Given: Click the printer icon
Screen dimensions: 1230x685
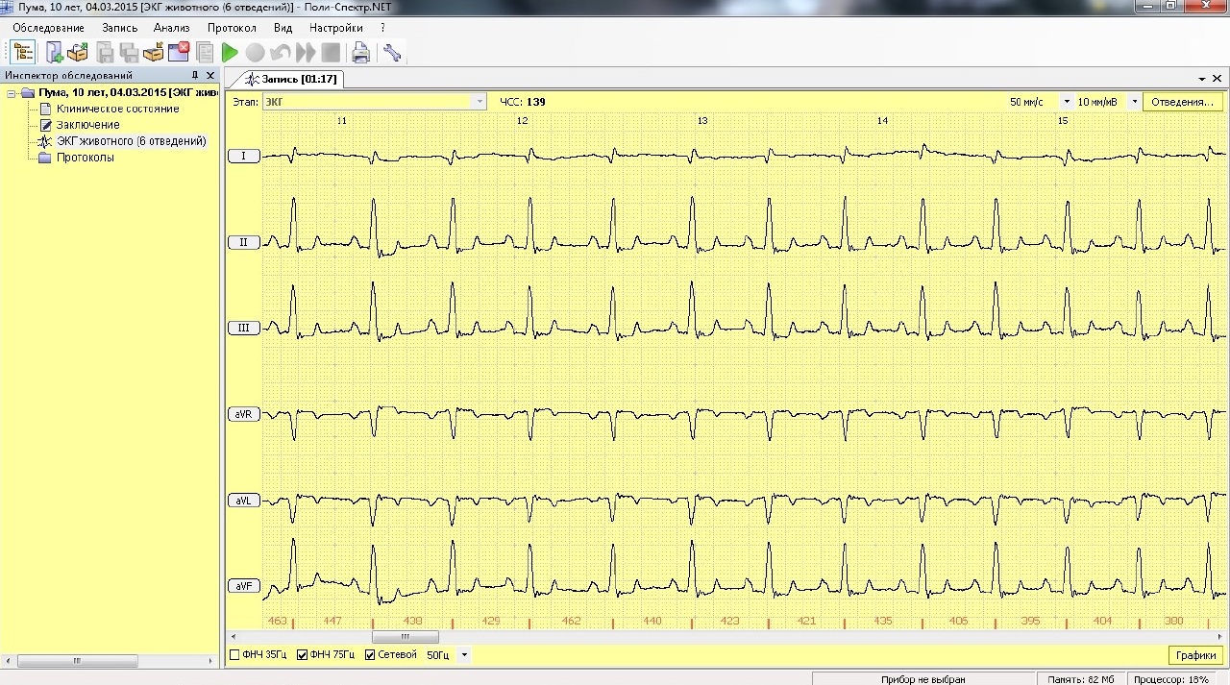Looking at the screenshot, I should 360,53.
